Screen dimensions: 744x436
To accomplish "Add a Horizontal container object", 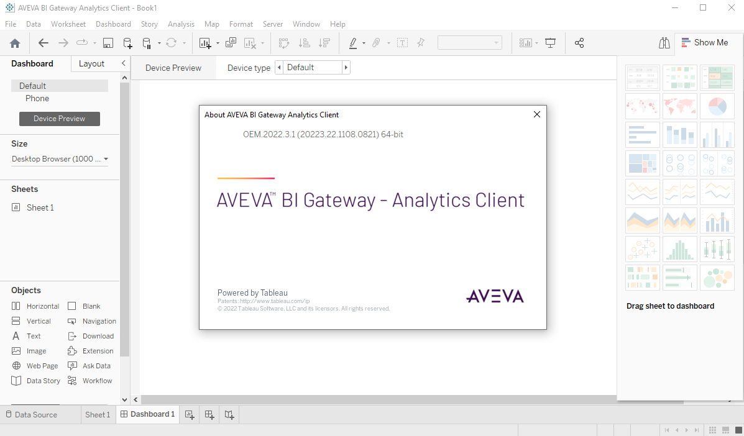I will tap(35, 306).
